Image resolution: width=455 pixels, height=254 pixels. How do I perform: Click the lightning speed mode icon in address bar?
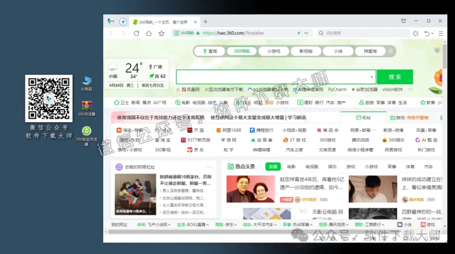[x=299, y=33]
